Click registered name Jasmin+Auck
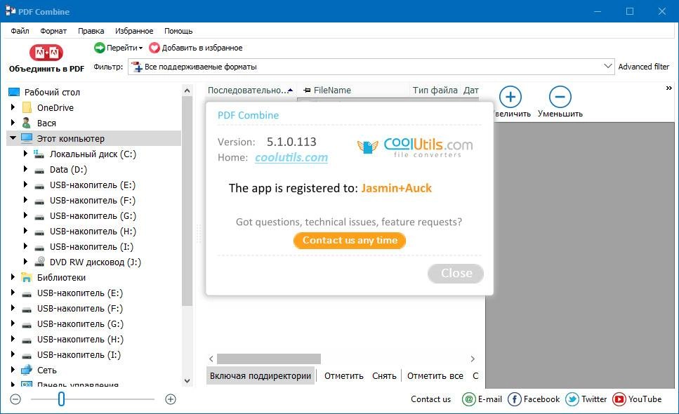This screenshot has width=679, height=414. pos(396,188)
